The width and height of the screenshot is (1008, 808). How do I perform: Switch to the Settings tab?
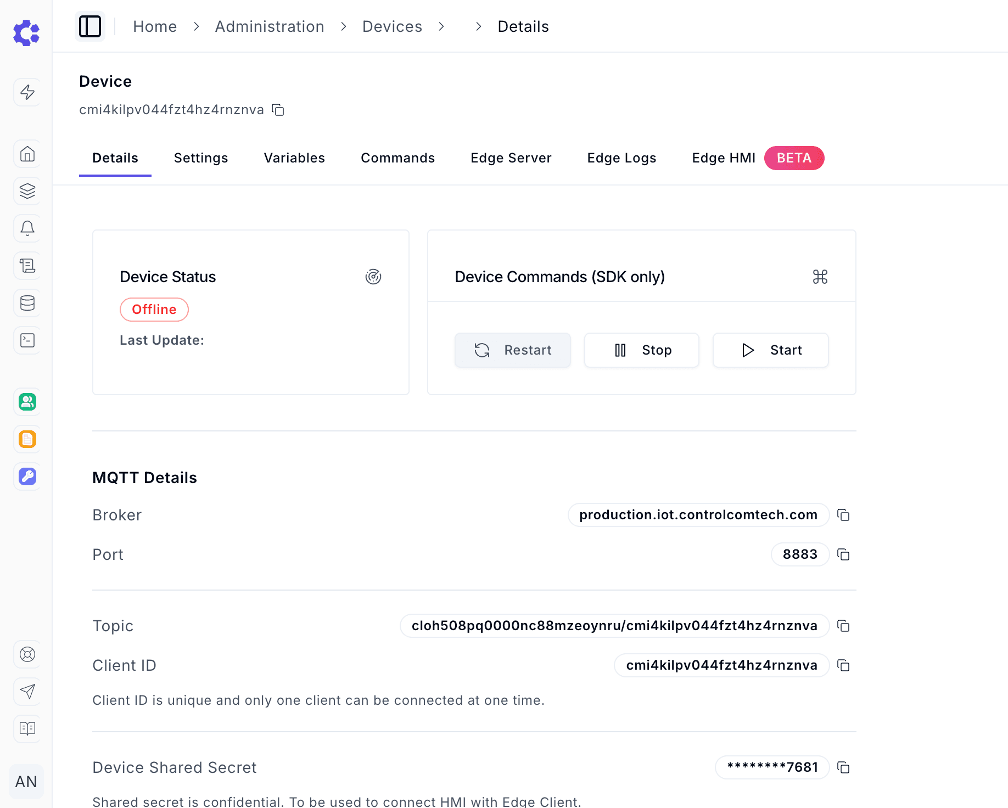click(x=201, y=158)
